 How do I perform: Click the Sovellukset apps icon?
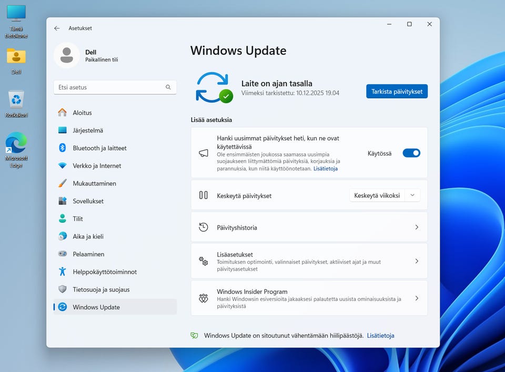[63, 201]
